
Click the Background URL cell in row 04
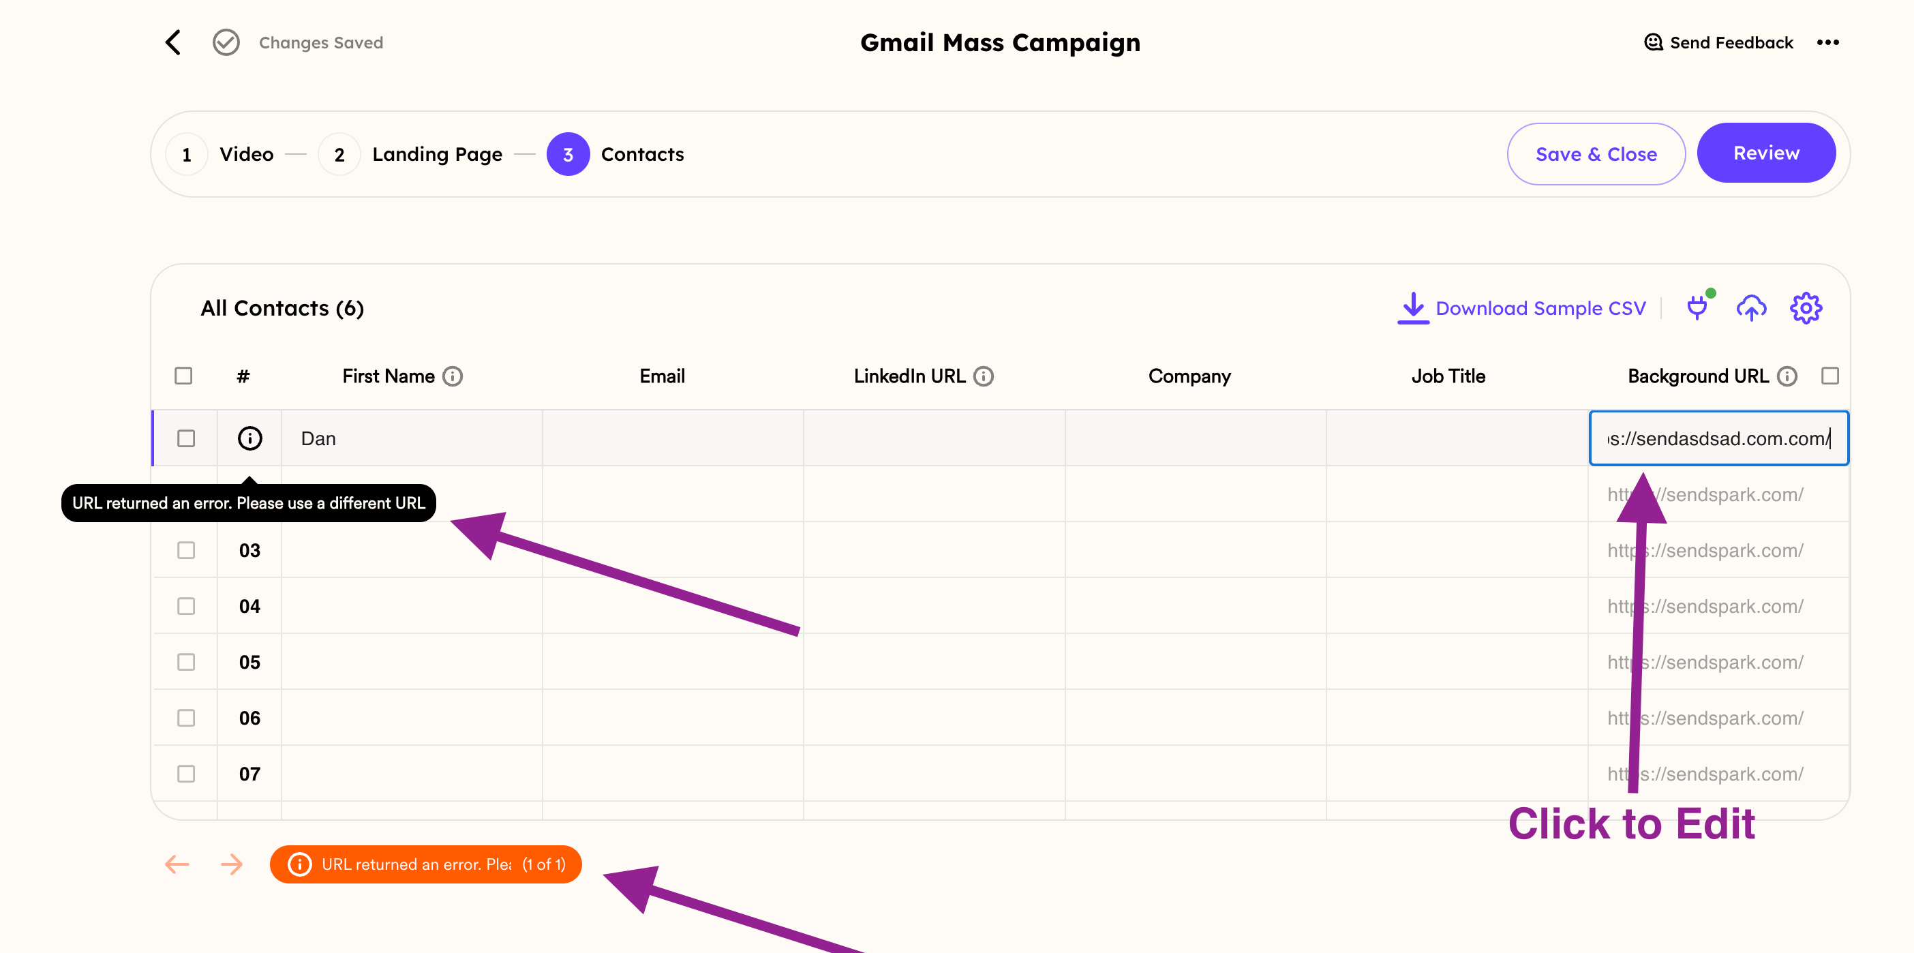click(x=1718, y=606)
